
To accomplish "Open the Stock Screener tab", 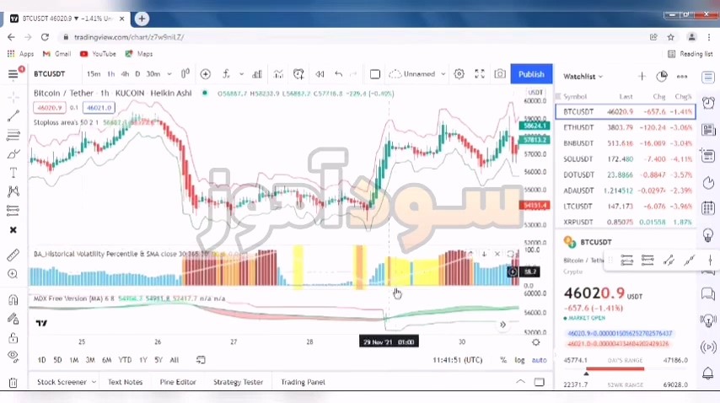I will [x=62, y=382].
